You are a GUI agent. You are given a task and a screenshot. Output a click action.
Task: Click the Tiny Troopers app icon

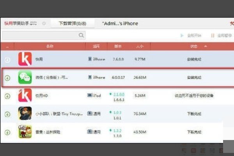coord(25,113)
